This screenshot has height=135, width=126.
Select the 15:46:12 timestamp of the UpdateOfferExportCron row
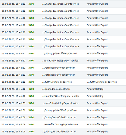(x=13, y=53)
